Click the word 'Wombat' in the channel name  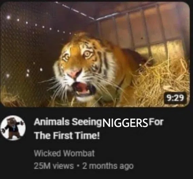click(x=79, y=153)
